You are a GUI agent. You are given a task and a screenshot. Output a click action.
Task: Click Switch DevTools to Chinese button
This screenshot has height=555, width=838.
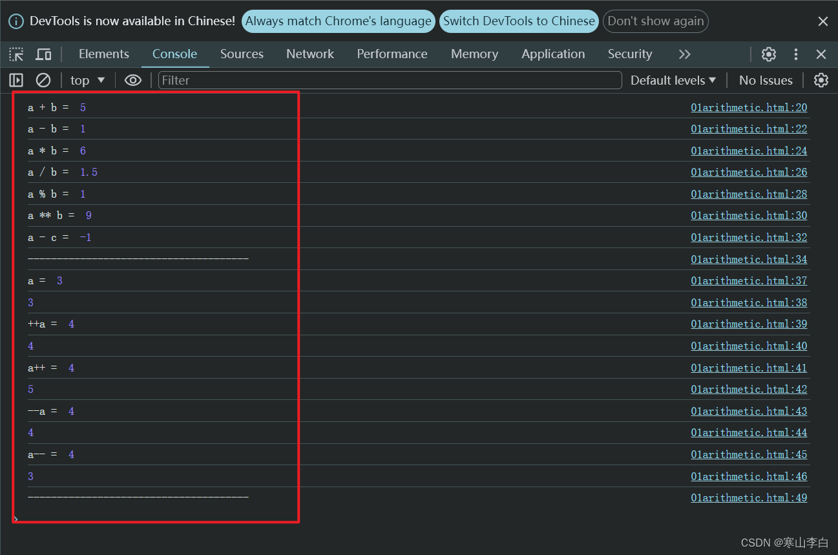519,21
